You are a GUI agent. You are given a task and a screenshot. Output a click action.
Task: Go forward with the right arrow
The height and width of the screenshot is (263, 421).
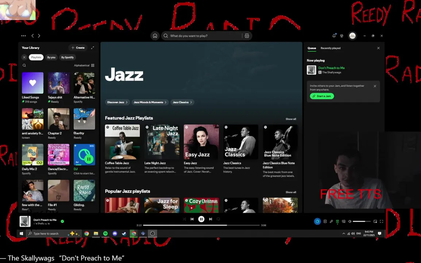tap(39, 35)
